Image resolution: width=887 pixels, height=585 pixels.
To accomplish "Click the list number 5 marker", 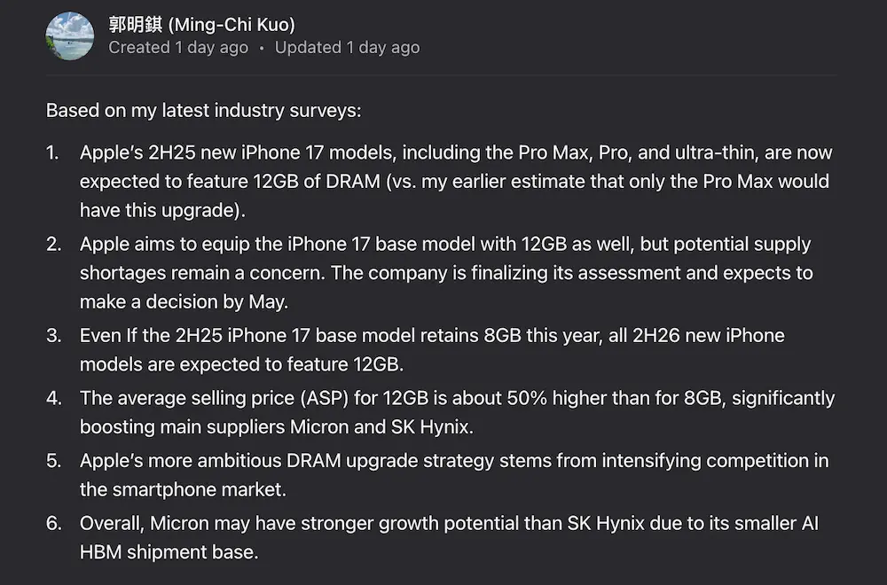I will pos(53,460).
